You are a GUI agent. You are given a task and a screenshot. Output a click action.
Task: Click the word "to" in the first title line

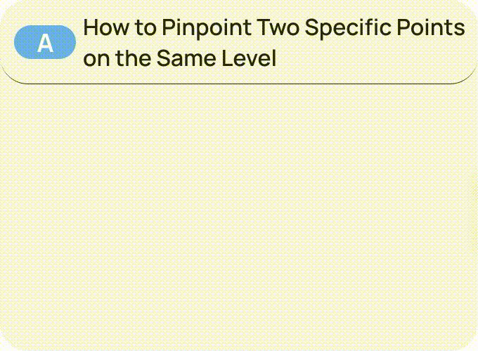pyautogui.click(x=143, y=28)
